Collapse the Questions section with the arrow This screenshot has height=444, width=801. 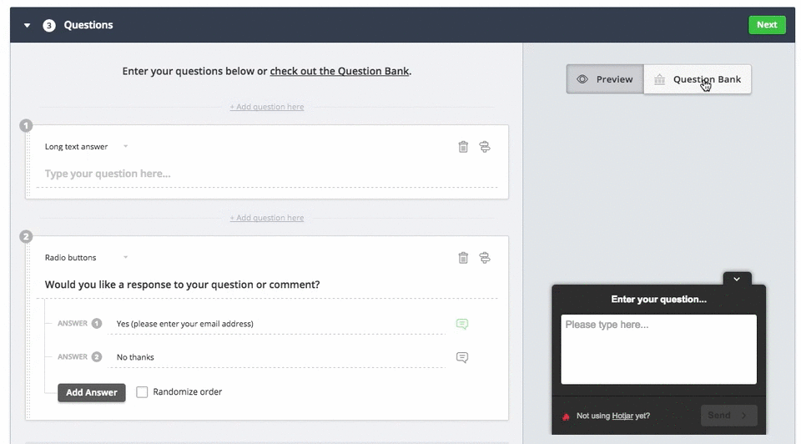(x=28, y=25)
